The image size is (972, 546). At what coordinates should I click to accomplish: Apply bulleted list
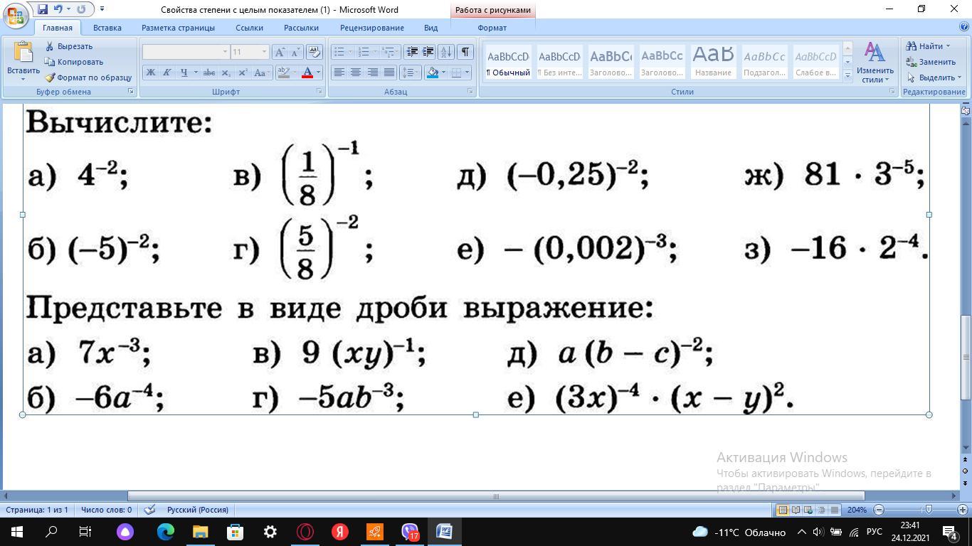tap(339, 52)
